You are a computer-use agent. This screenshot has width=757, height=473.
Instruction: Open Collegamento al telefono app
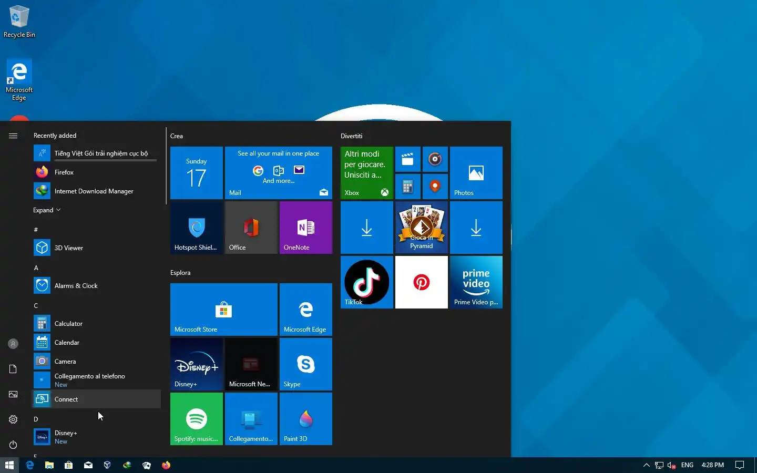pyautogui.click(x=97, y=381)
